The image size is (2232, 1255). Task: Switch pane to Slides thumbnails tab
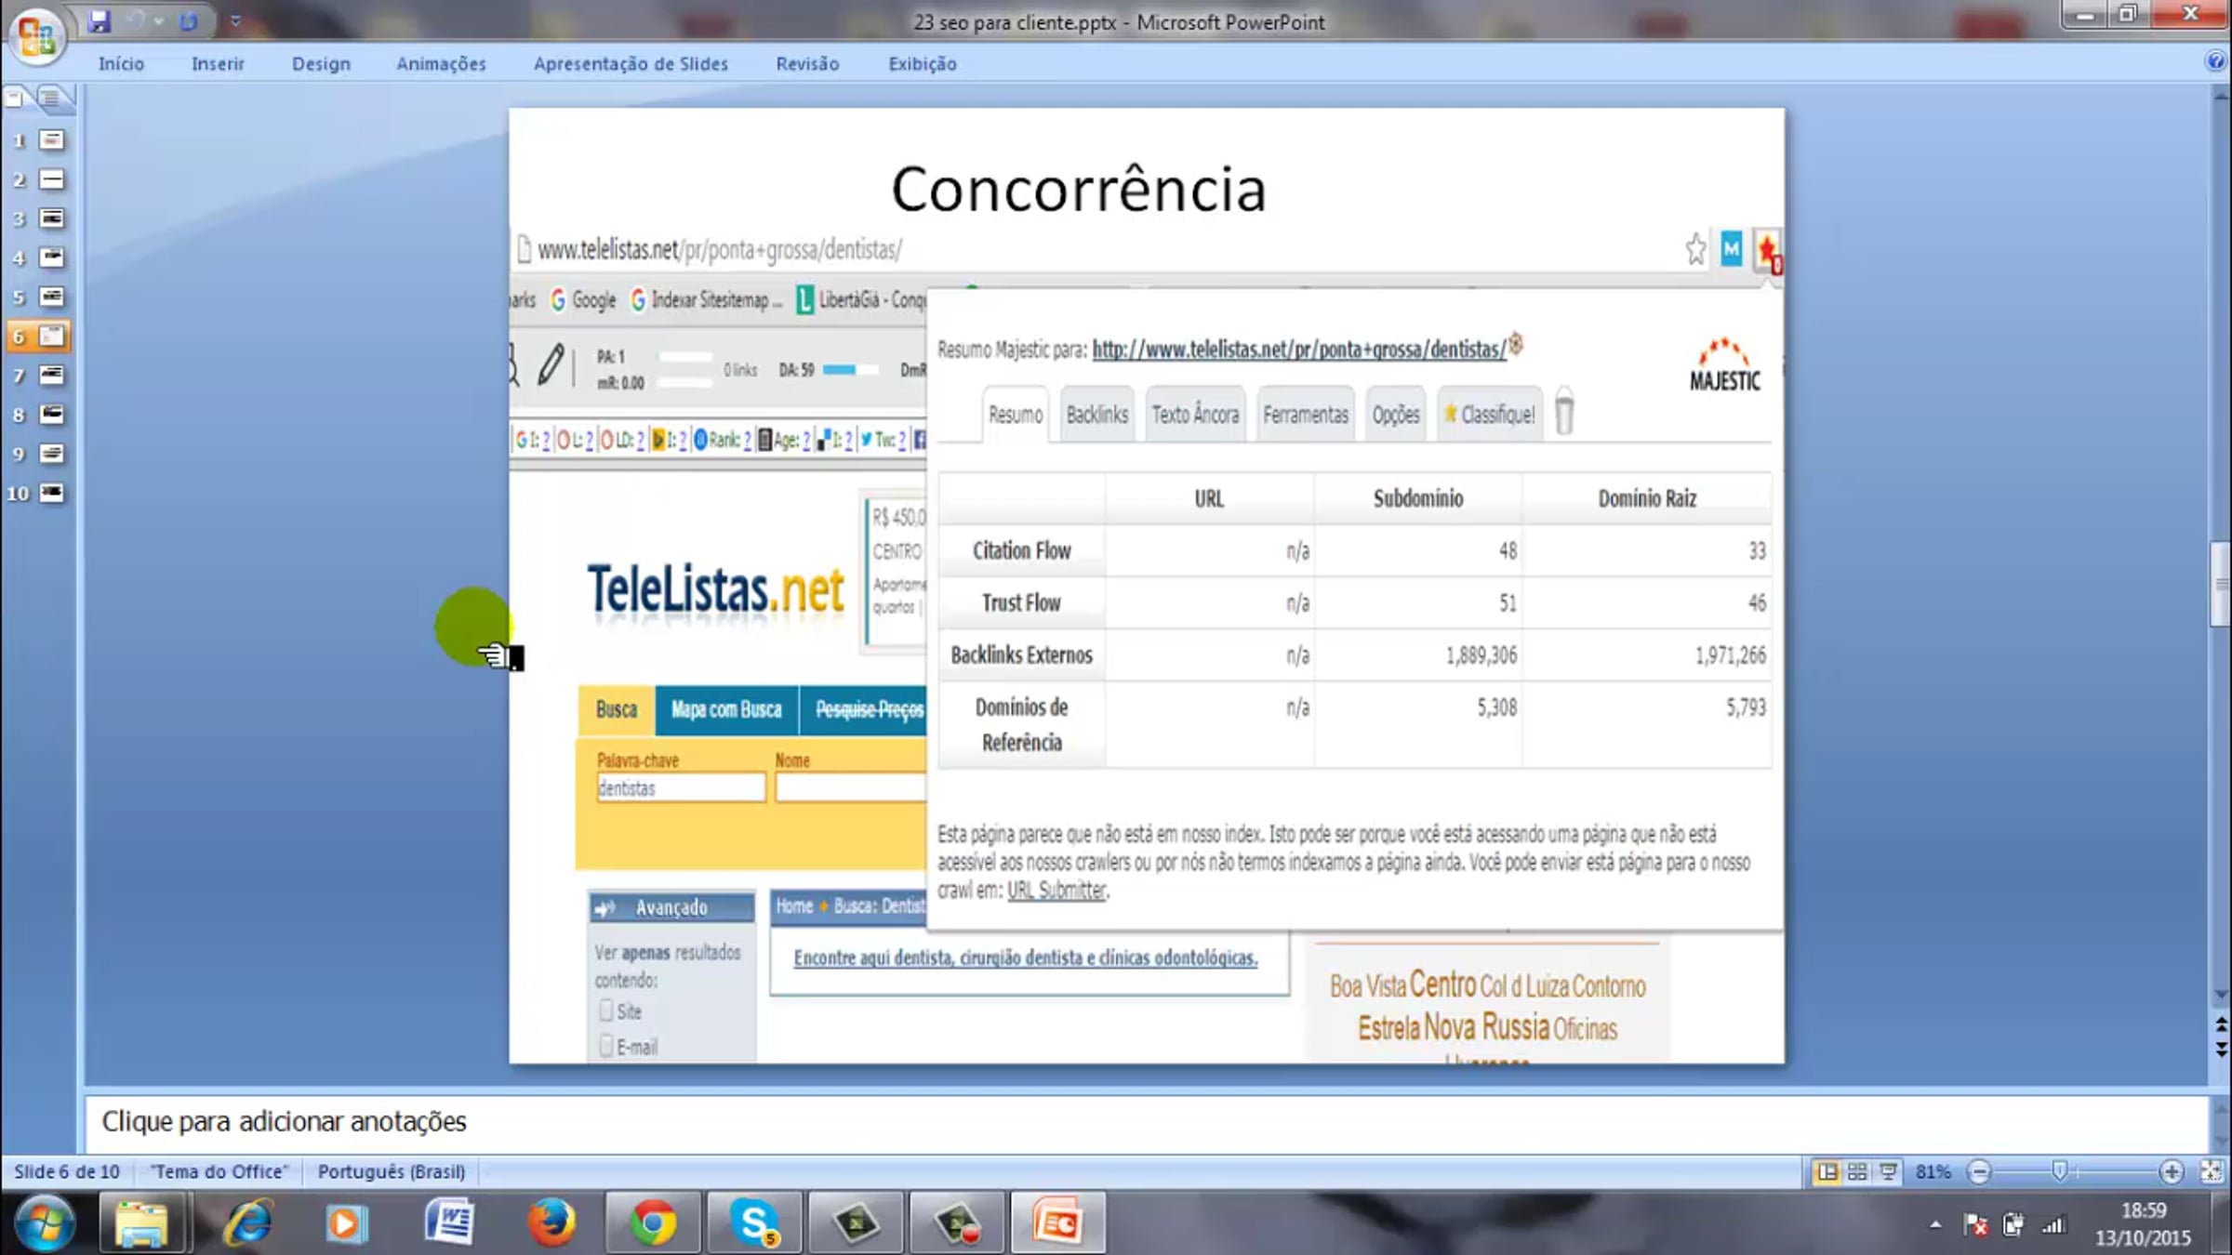pyautogui.click(x=15, y=97)
